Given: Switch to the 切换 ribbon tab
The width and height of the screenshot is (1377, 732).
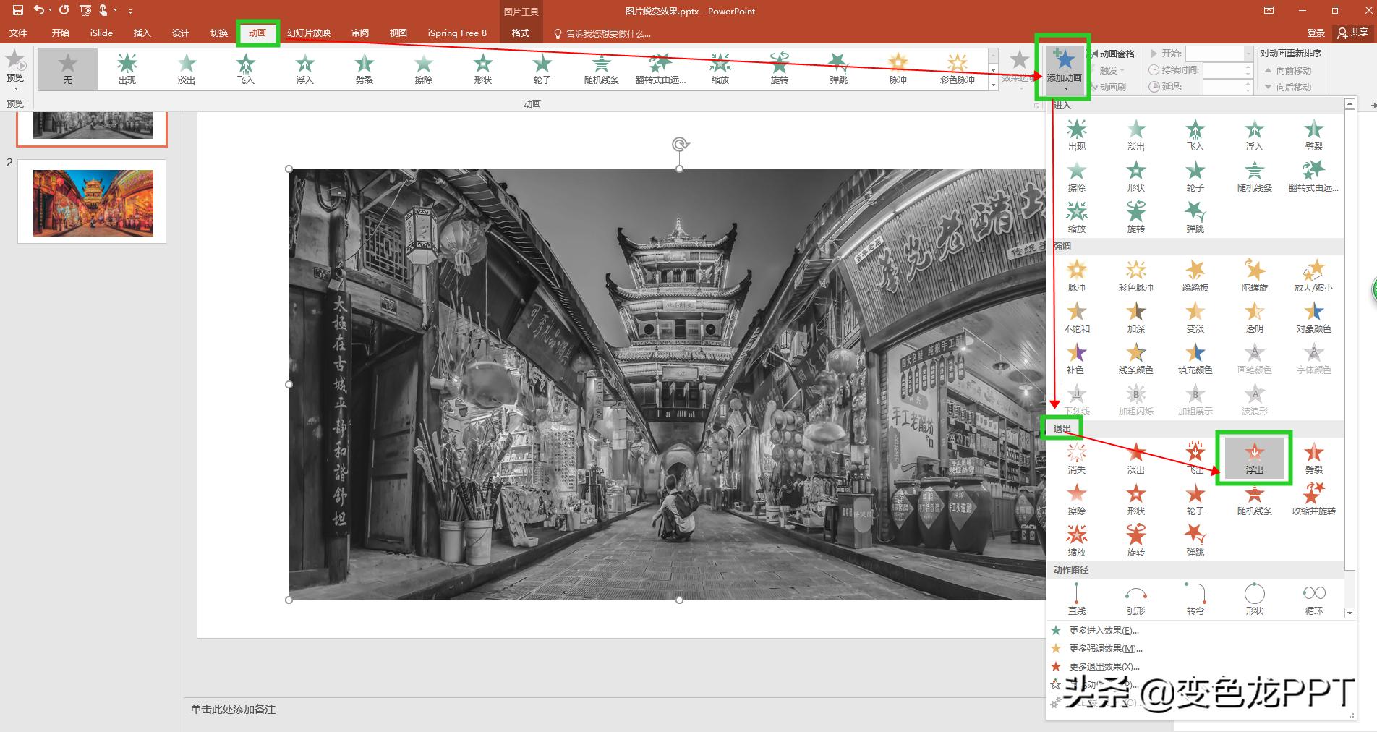Looking at the screenshot, I should pyautogui.click(x=218, y=33).
